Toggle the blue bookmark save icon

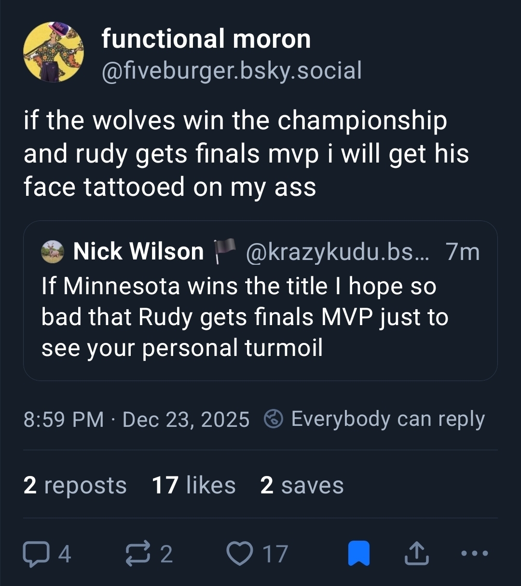click(x=359, y=553)
